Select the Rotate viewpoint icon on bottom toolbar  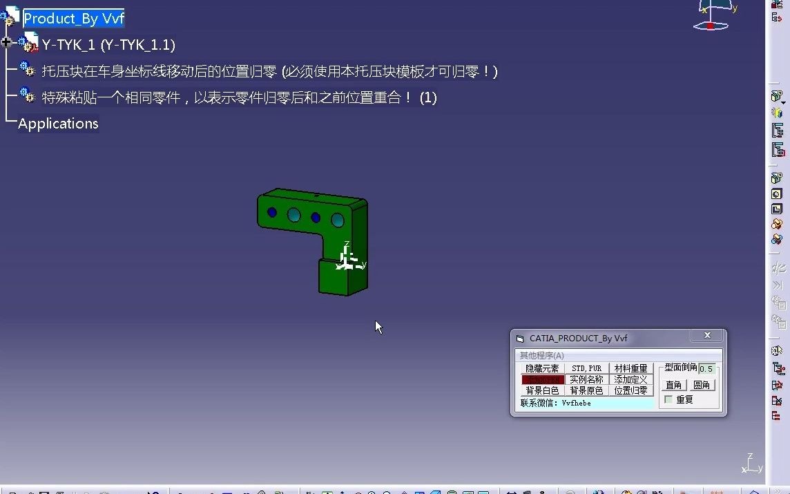[358, 491]
